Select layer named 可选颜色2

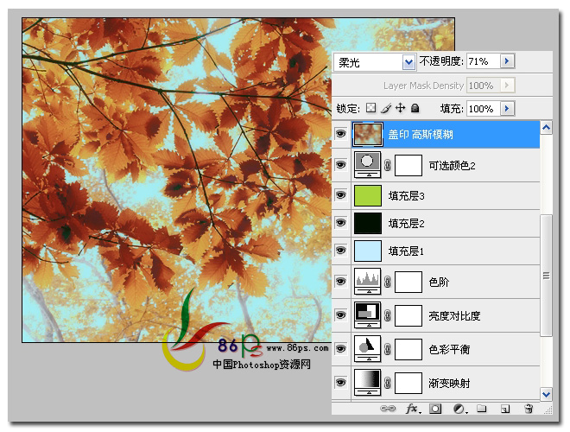click(452, 166)
